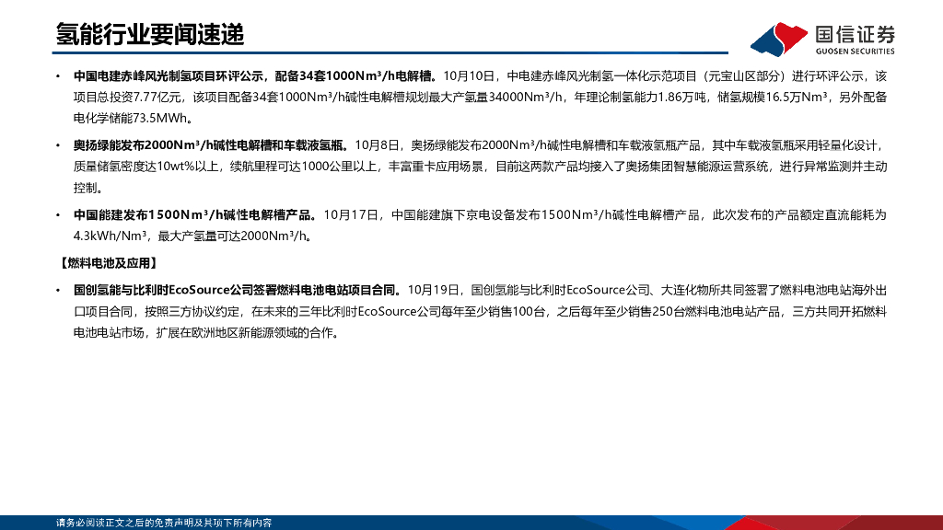The width and height of the screenshot is (943, 530).
Task: Click the text GUOSEN SECURITIES under the logo
Action: (x=855, y=52)
